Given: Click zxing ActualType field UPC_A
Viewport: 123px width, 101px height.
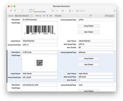Looking at the screenshot, I should (x=40, y=45).
